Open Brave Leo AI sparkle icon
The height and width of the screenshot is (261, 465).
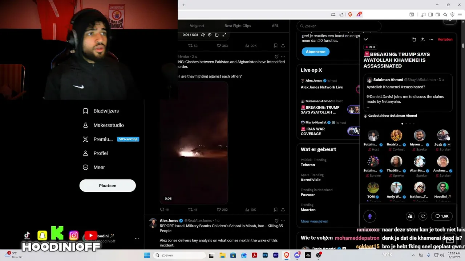445,14
